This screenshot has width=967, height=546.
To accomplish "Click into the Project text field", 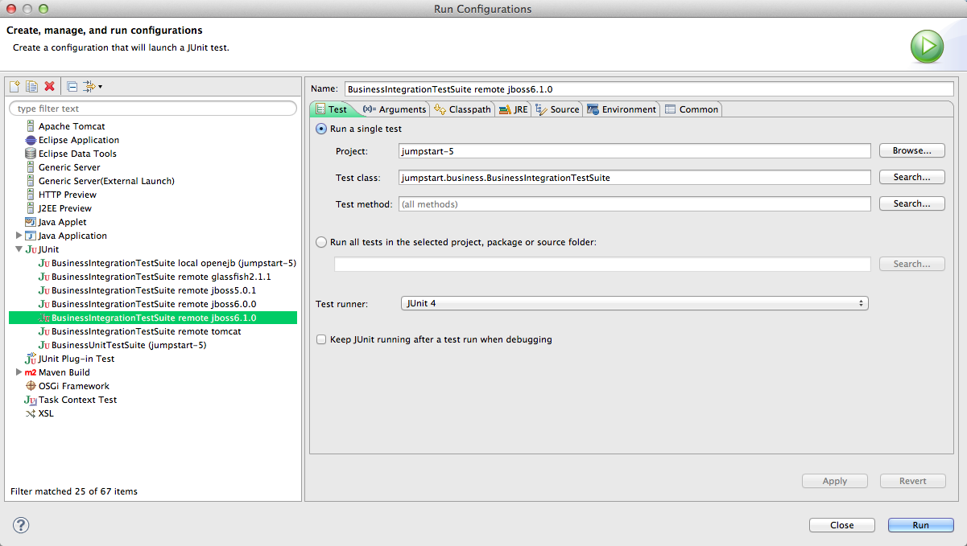I will click(634, 151).
